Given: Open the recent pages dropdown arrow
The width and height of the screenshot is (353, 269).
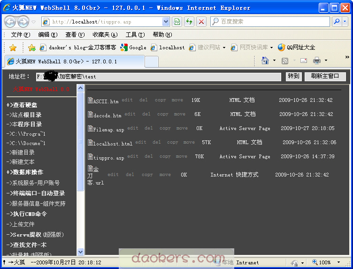Looking at the screenshot, I should [33, 22].
